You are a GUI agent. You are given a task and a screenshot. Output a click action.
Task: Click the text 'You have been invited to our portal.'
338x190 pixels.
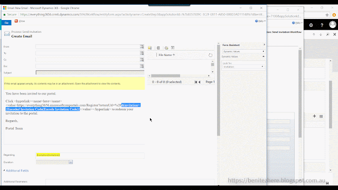tap(31, 94)
